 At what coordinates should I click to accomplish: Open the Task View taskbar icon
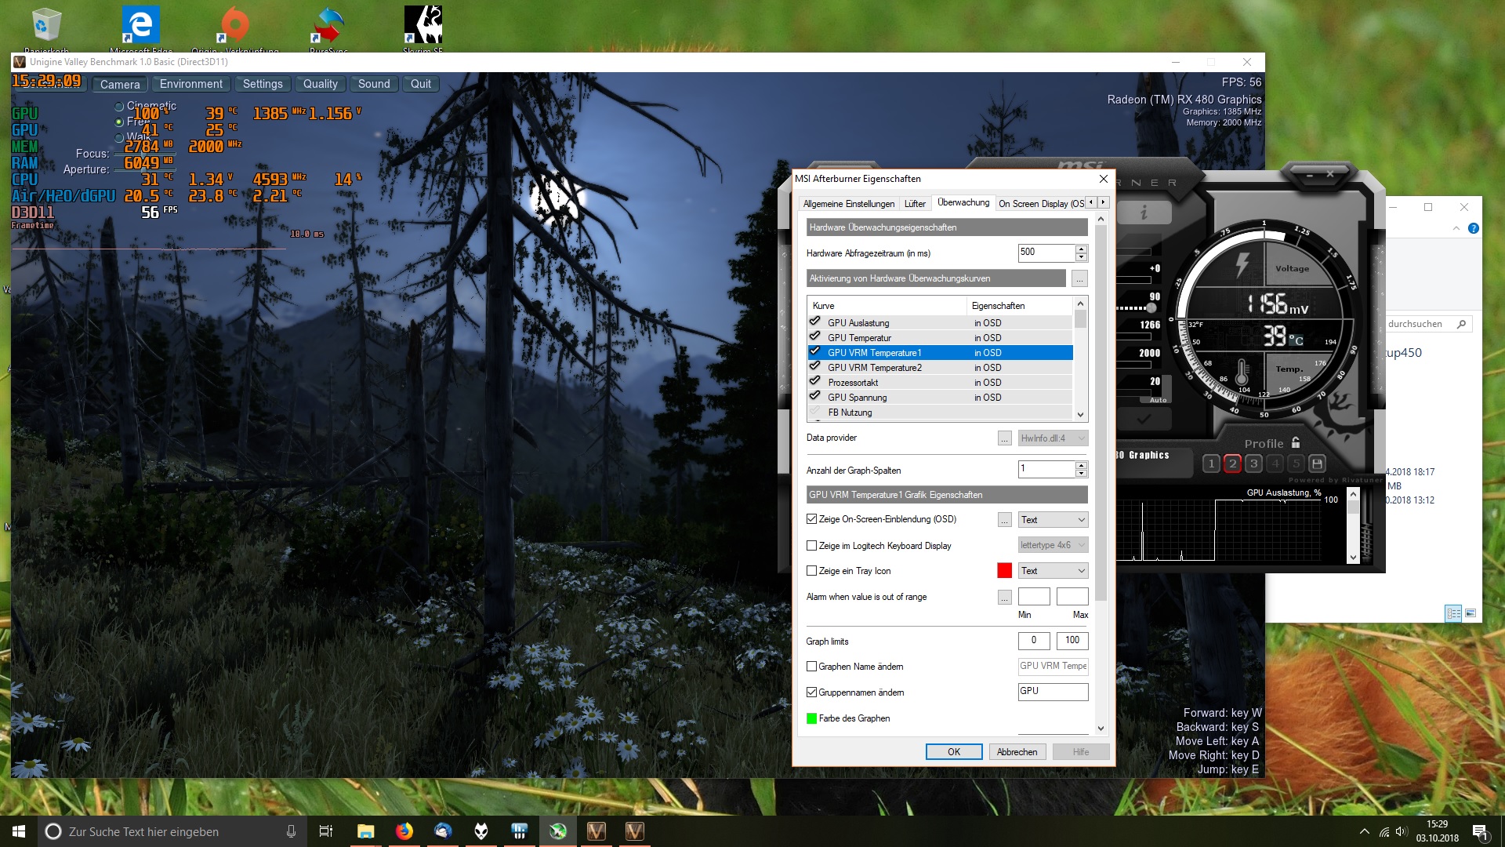coord(326,831)
